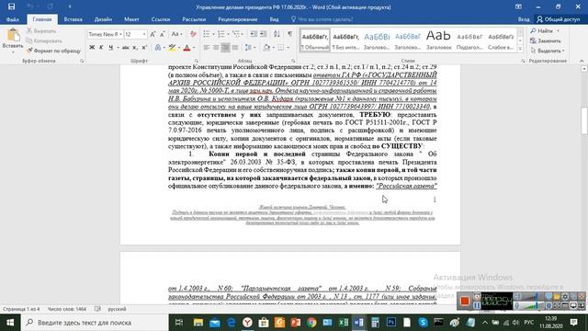Click the Windows taskbar search field
The height and width of the screenshot is (331, 588).
(95, 323)
